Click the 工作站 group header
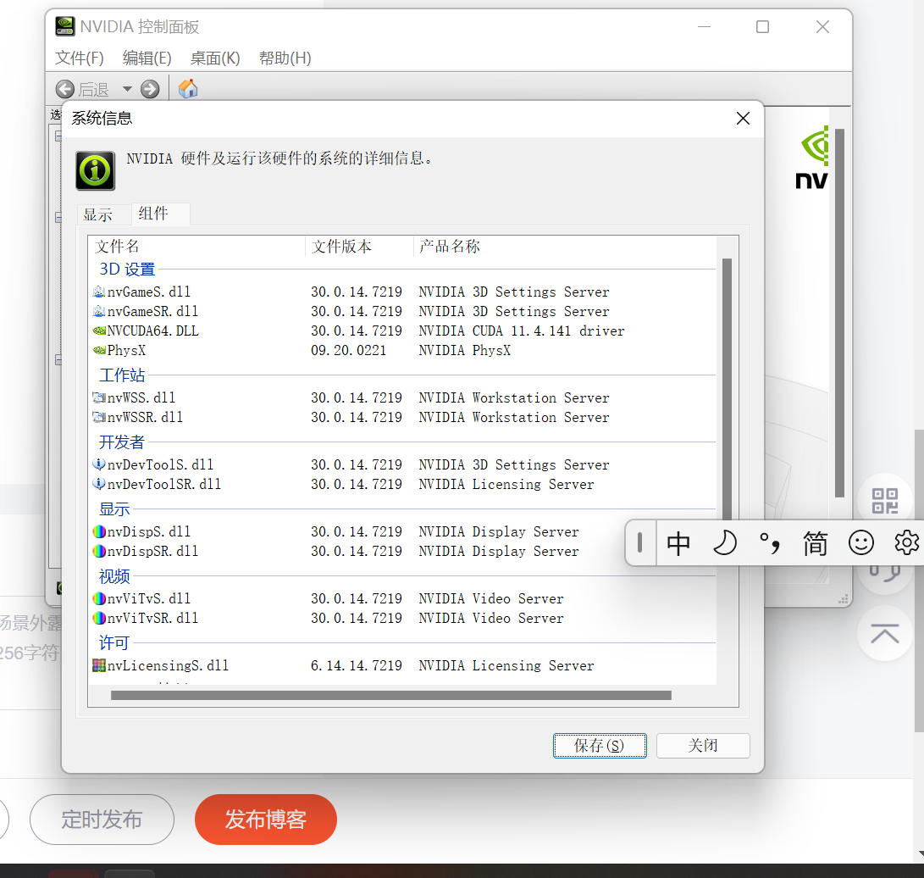924x878 pixels. pyautogui.click(x=122, y=375)
